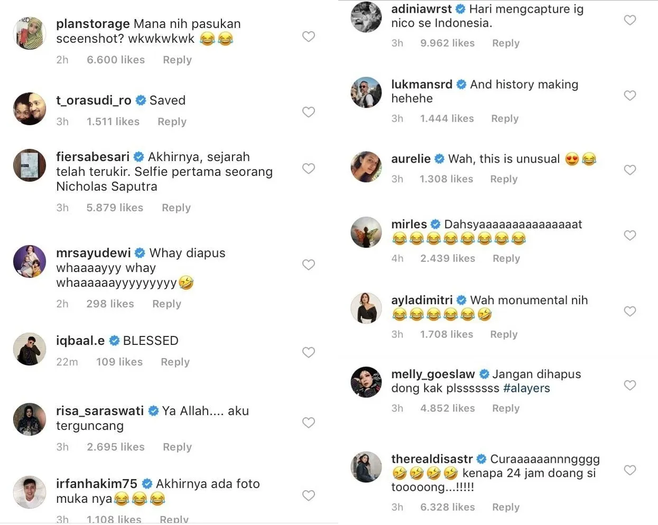Like iqbaal.e's BLESSED comment
The width and height of the screenshot is (658, 525).
click(x=309, y=352)
